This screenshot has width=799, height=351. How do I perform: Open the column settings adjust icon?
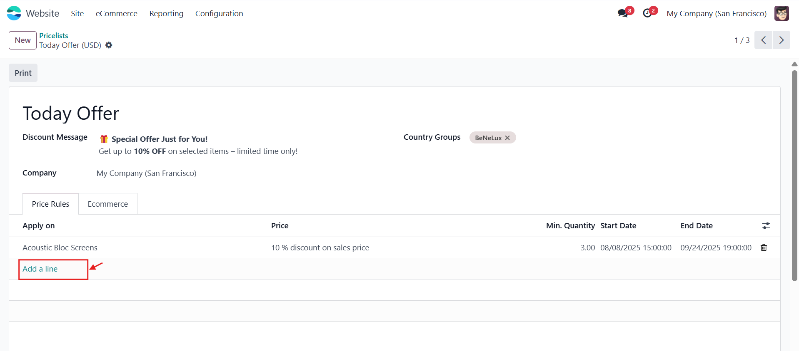tap(766, 225)
